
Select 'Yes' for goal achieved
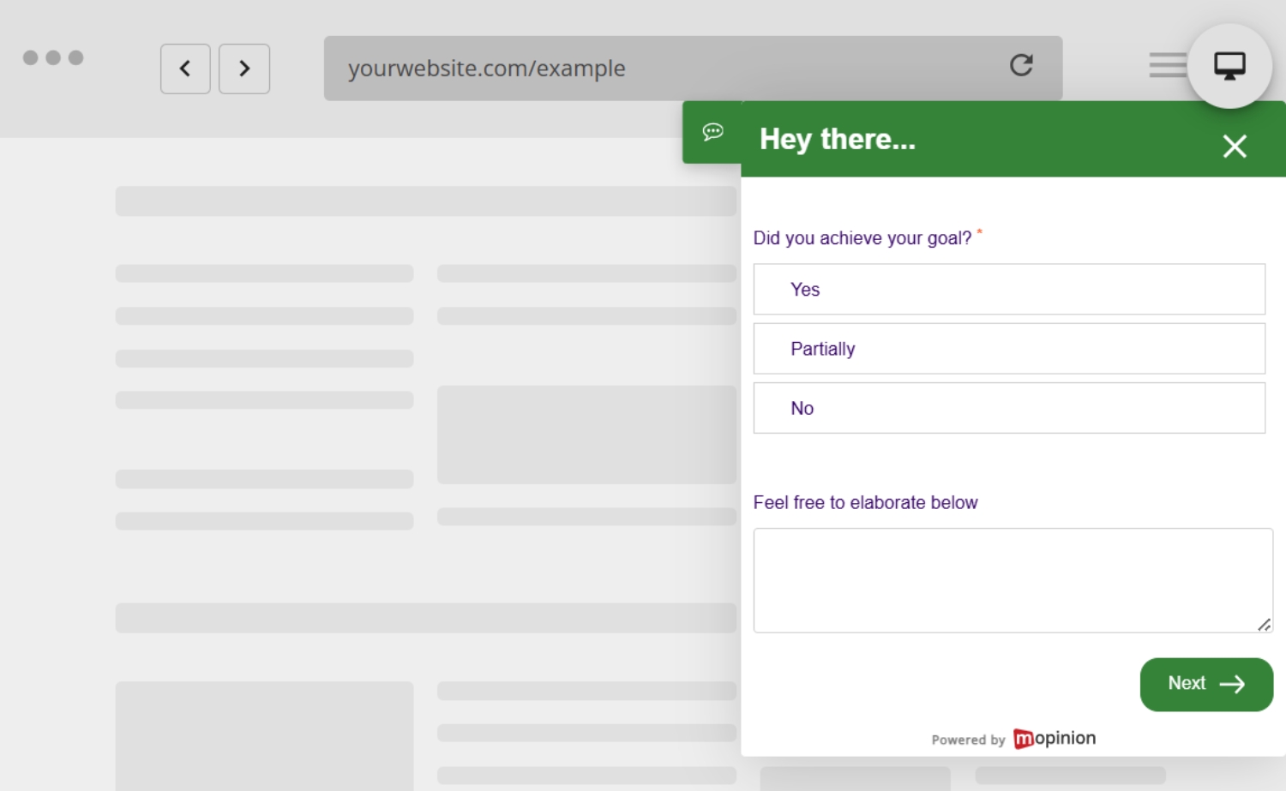1008,290
